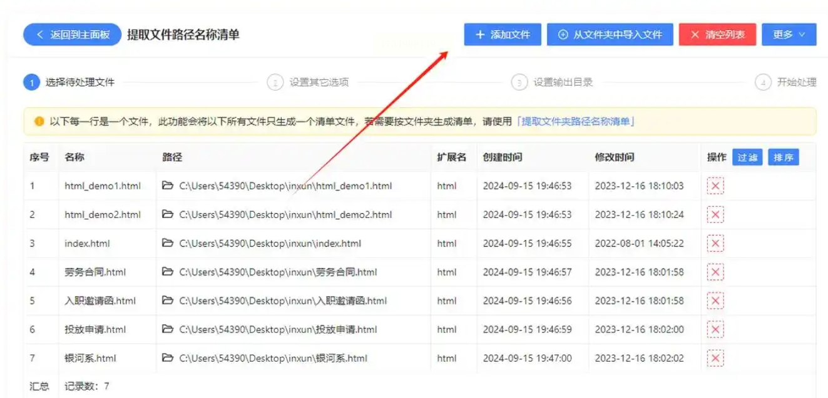The image size is (828, 398).
Task: Click the 过滤 filter button
Action: tap(747, 157)
